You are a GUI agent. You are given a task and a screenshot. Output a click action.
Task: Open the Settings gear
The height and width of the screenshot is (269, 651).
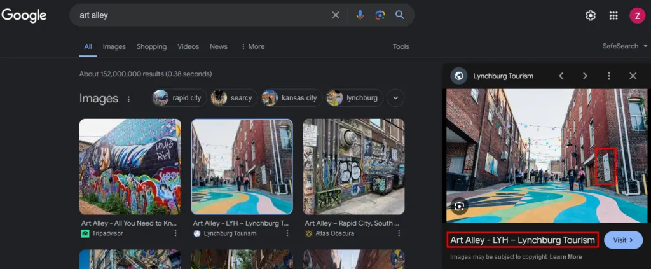tap(591, 15)
